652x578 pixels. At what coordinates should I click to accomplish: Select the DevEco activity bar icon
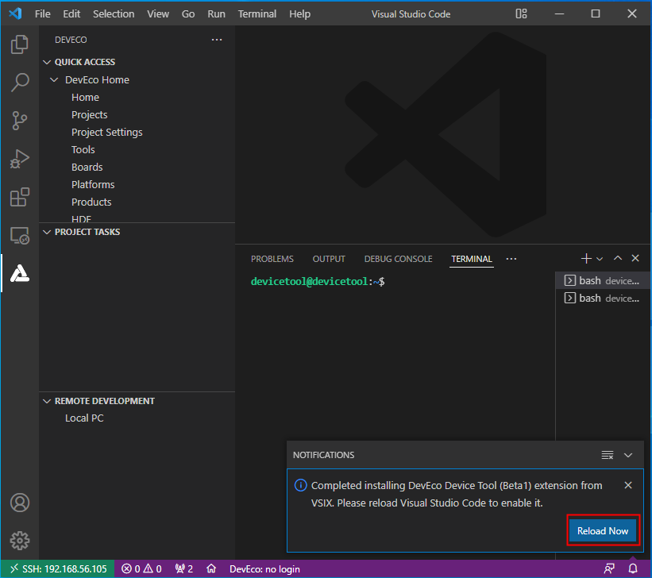tap(20, 273)
